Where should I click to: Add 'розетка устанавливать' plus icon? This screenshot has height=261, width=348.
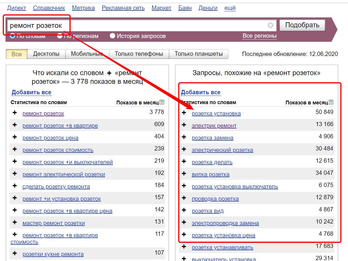(x=184, y=247)
